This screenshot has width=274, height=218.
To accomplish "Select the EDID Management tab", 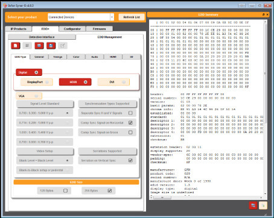I will (x=110, y=37).
